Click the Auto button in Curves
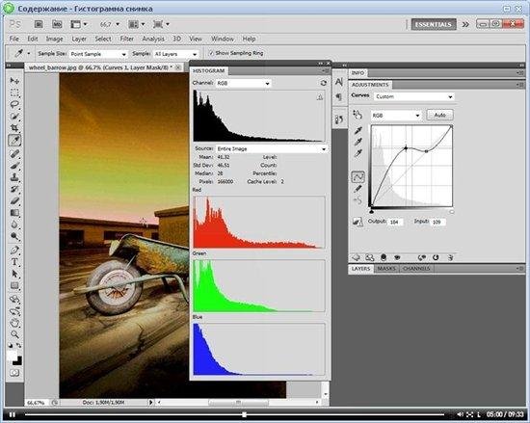 [x=439, y=115]
